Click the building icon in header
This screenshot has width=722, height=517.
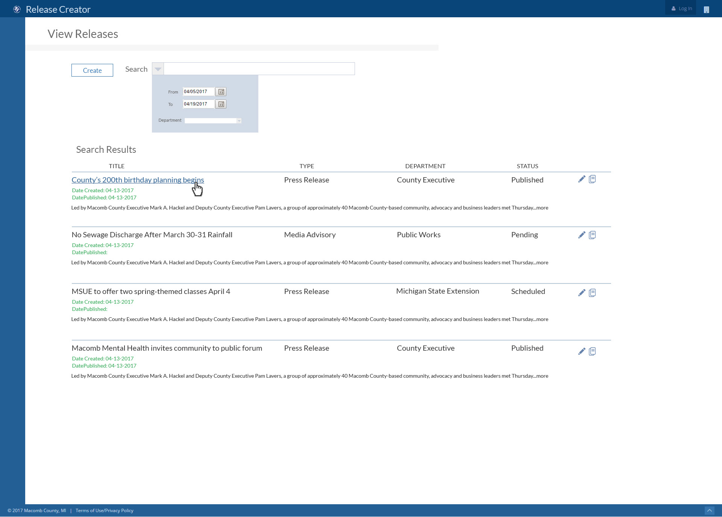coord(706,9)
